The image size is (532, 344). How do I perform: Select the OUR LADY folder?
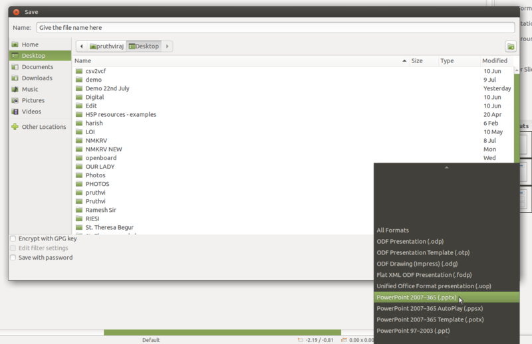pyautogui.click(x=224, y=167)
